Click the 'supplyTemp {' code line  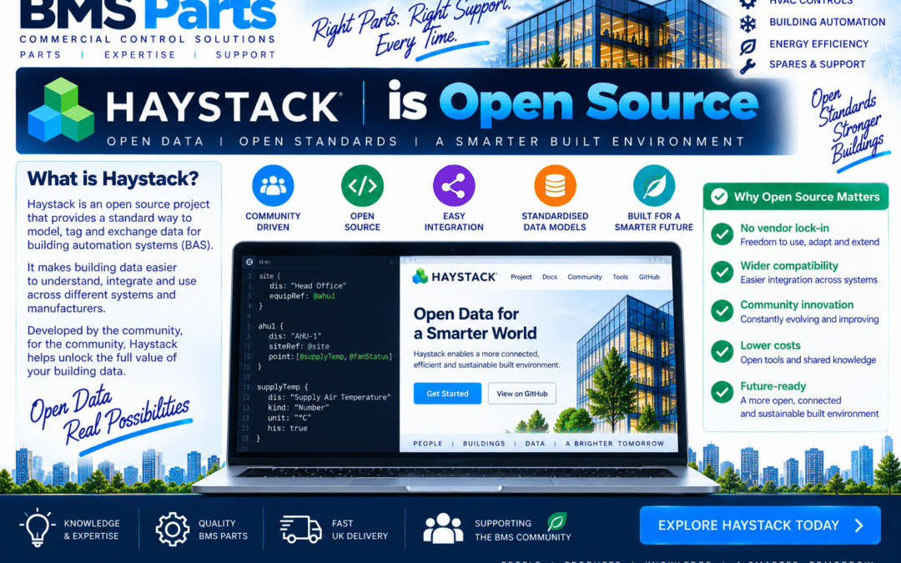(283, 387)
